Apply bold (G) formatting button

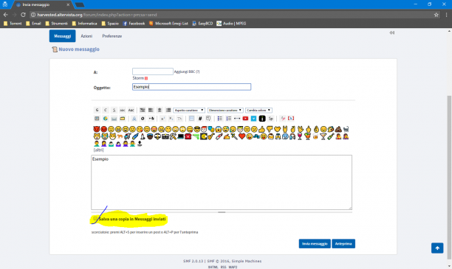pos(97,110)
